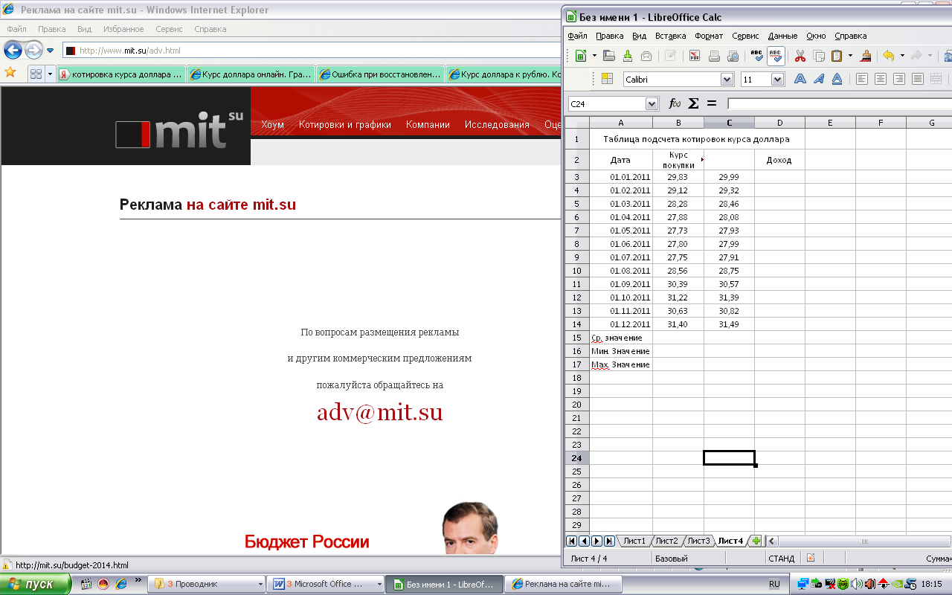Click the Function equals sign icon
Screen dimensions: 952x595
[712, 103]
